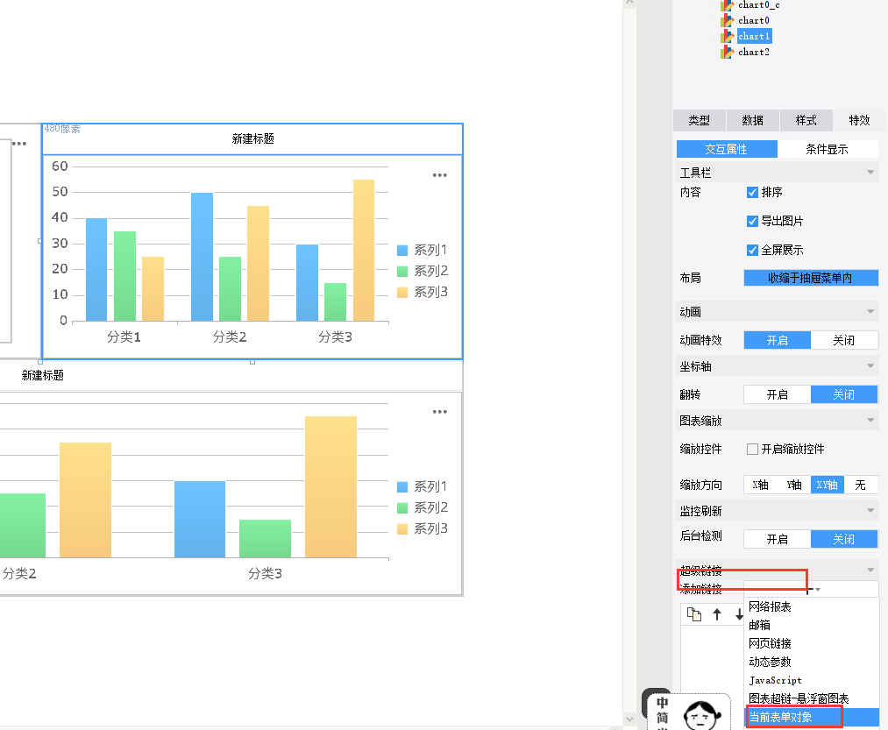Screen dimensions: 888x730
Task: Enable the 开启缩放控件 checkbox
Action: (752, 449)
